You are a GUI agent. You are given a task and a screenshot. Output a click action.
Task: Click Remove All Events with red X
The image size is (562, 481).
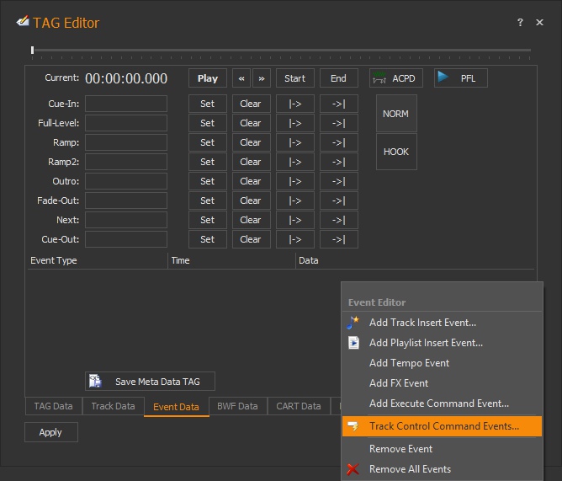pos(410,469)
